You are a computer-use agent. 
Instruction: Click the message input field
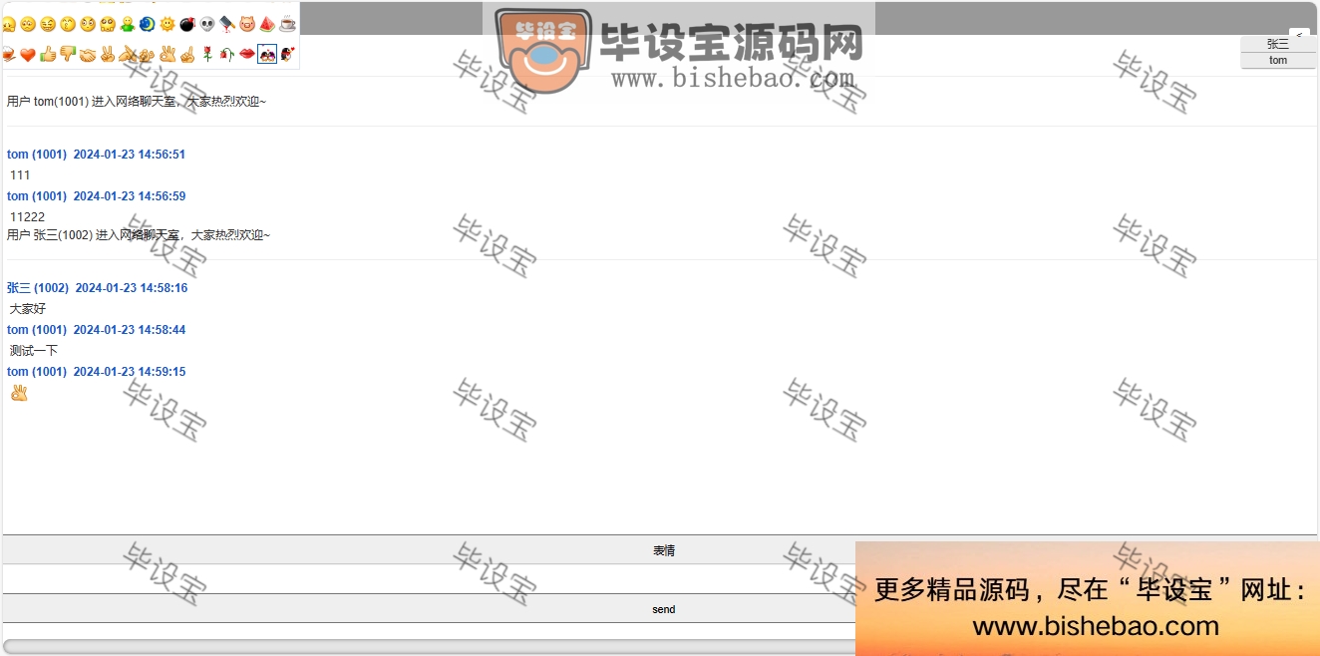pos(429,579)
